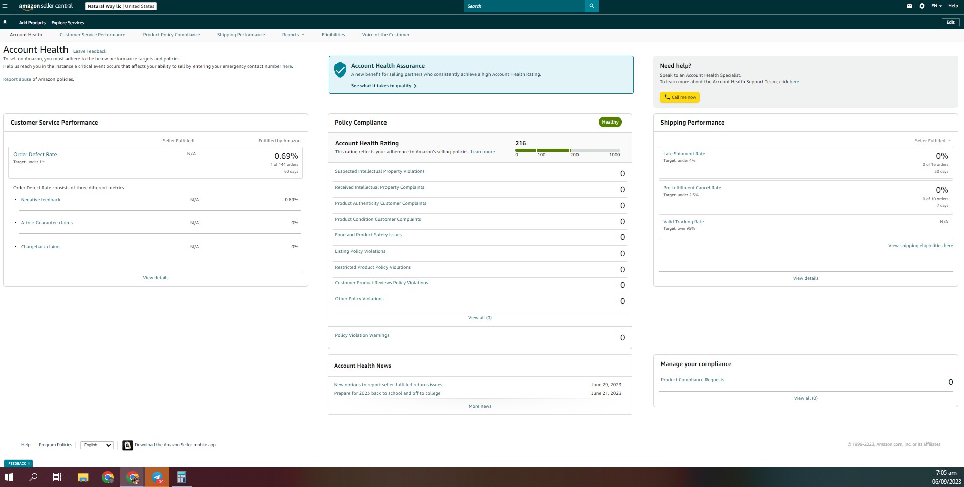Click the Healthy status badge

click(610, 122)
